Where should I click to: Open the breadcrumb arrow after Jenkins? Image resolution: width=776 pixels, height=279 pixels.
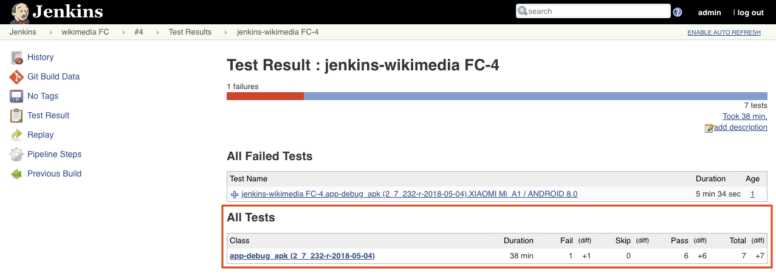pyautogui.click(x=49, y=32)
